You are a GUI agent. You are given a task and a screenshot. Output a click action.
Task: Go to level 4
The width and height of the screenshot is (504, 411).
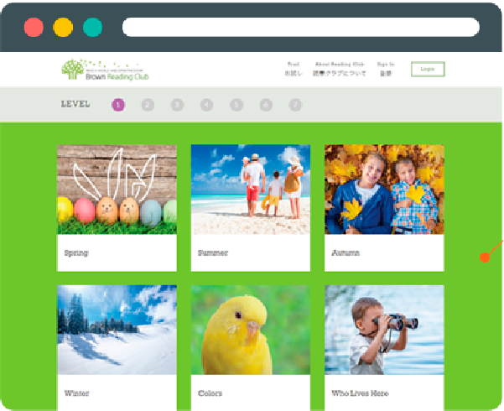pos(207,105)
